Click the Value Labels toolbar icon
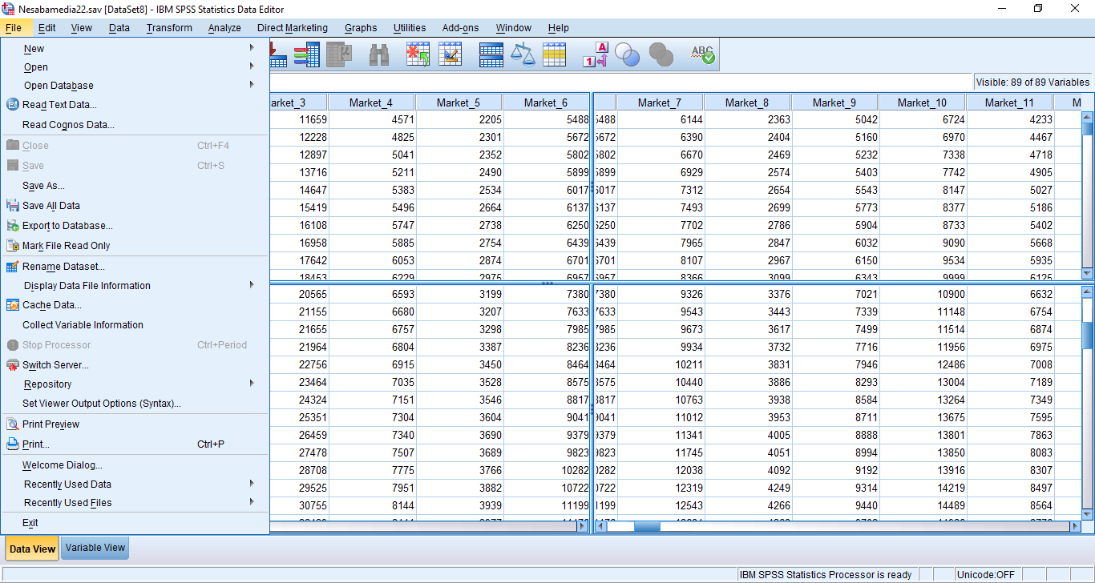Viewport: 1095px width, 583px height. (596, 54)
